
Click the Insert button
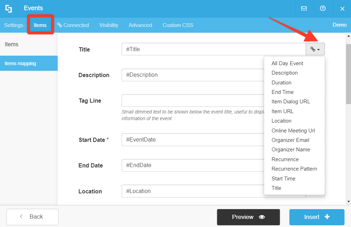click(317, 217)
